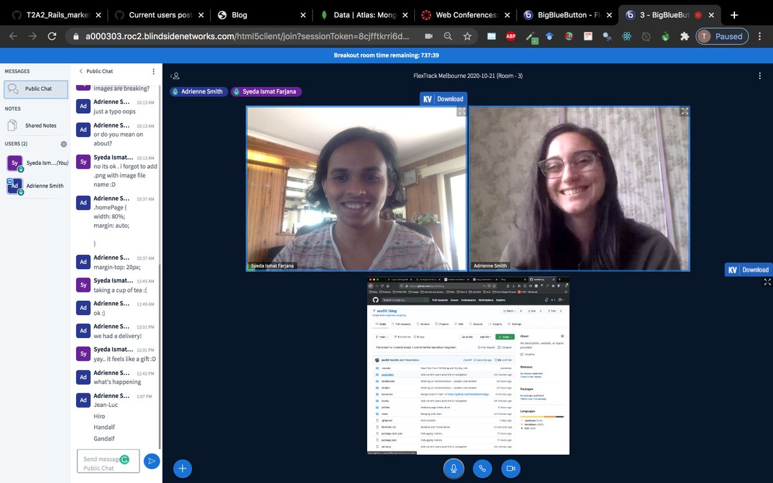Image resolution: width=773 pixels, height=483 pixels.
Task: Click Syeda's 'Sy' avatar at 11:45 AM
Action: pyautogui.click(x=83, y=284)
